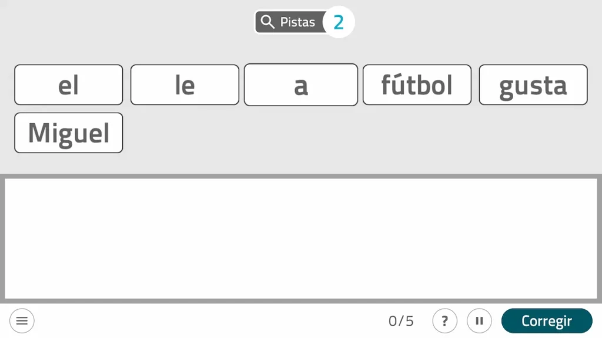
Task: Open the hamburger menu icon
Action: click(x=22, y=321)
